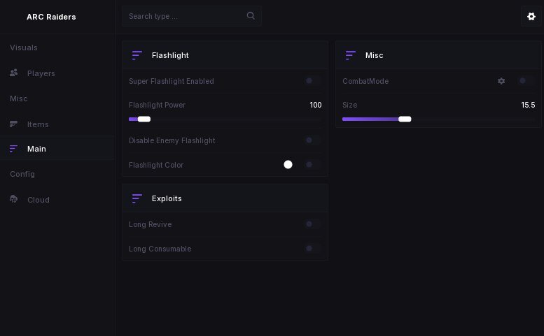
Task: Click the Exploits panel header icon
Action: [x=137, y=198]
